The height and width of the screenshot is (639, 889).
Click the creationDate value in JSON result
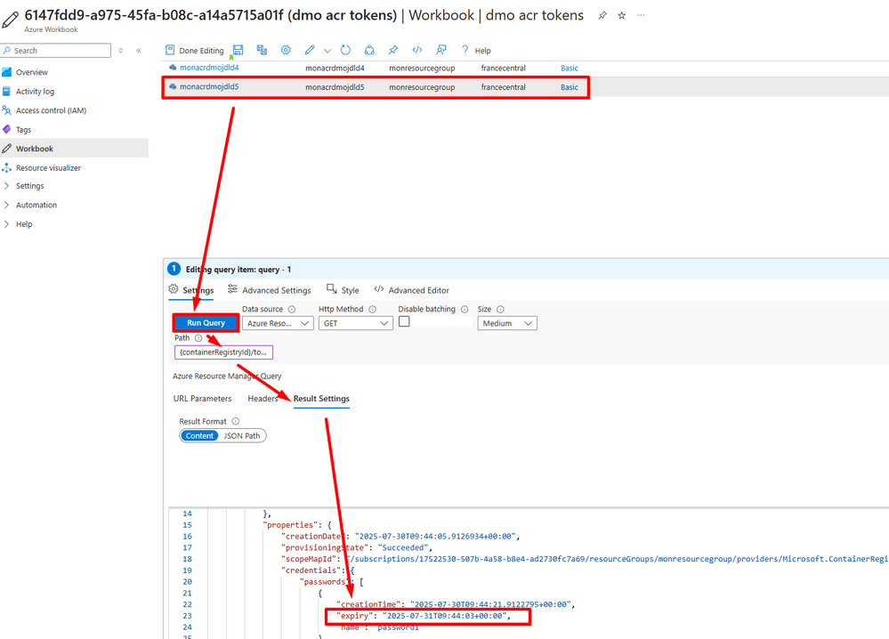(435, 537)
